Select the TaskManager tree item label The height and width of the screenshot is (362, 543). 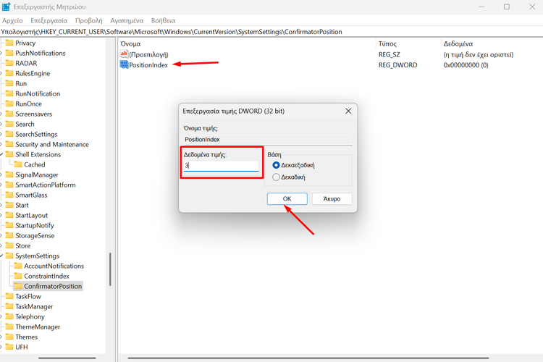[x=34, y=306]
